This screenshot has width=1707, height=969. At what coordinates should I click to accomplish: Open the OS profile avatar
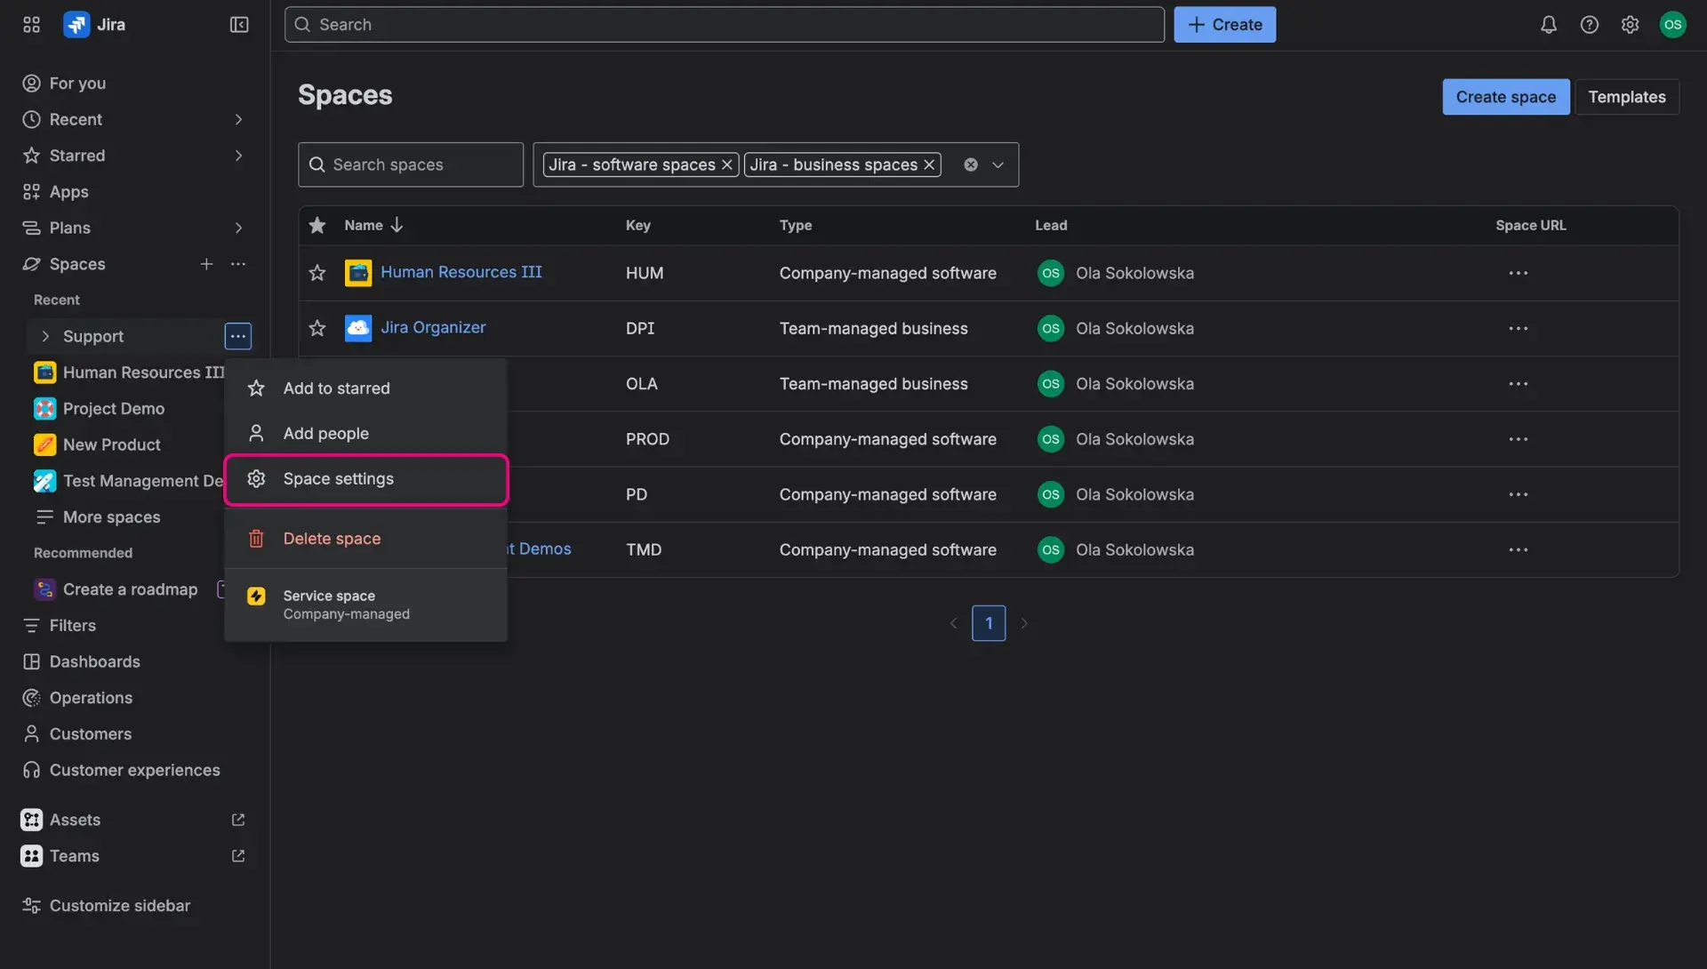tap(1673, 24)
